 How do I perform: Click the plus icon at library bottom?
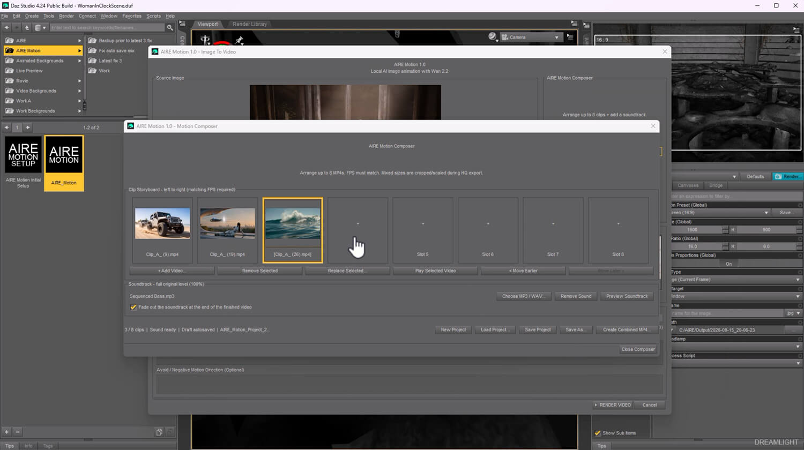point(7,432)
